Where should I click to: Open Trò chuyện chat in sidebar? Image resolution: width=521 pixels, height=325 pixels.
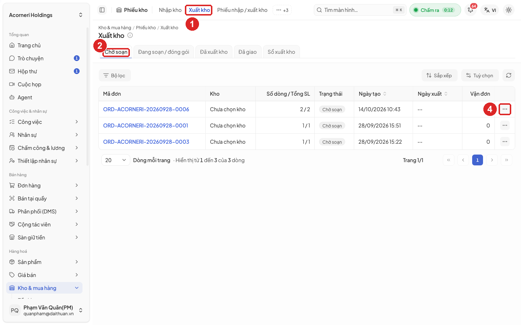[x=44, y=58]
